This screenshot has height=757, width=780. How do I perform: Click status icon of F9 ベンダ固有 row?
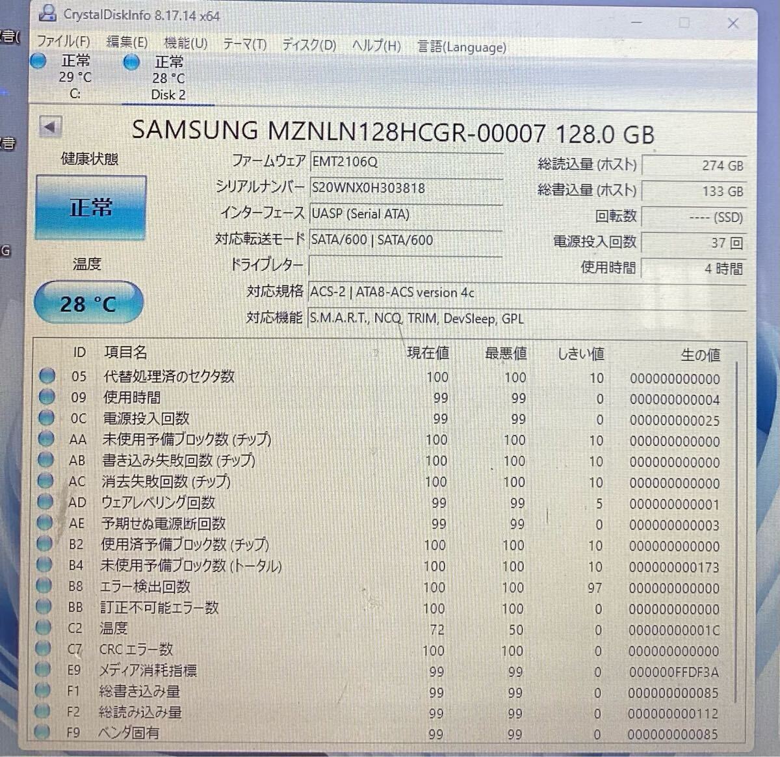[42, 732]
